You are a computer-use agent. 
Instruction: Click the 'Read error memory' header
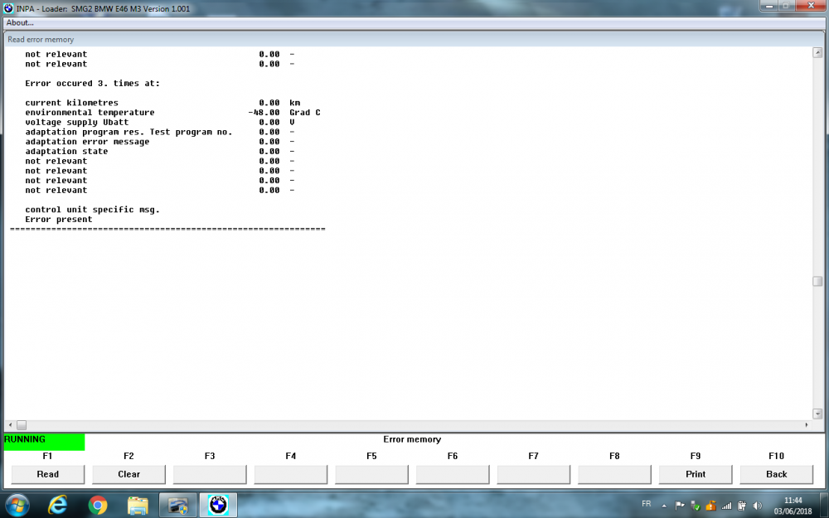pos(41,40)
